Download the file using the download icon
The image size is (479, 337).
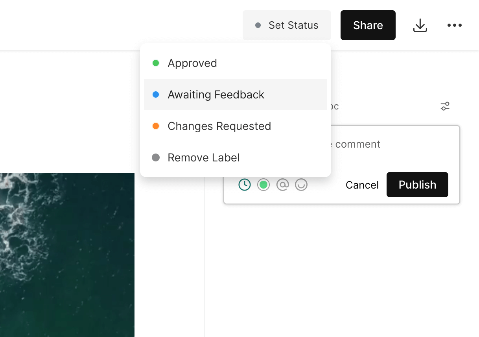(420, 26)
